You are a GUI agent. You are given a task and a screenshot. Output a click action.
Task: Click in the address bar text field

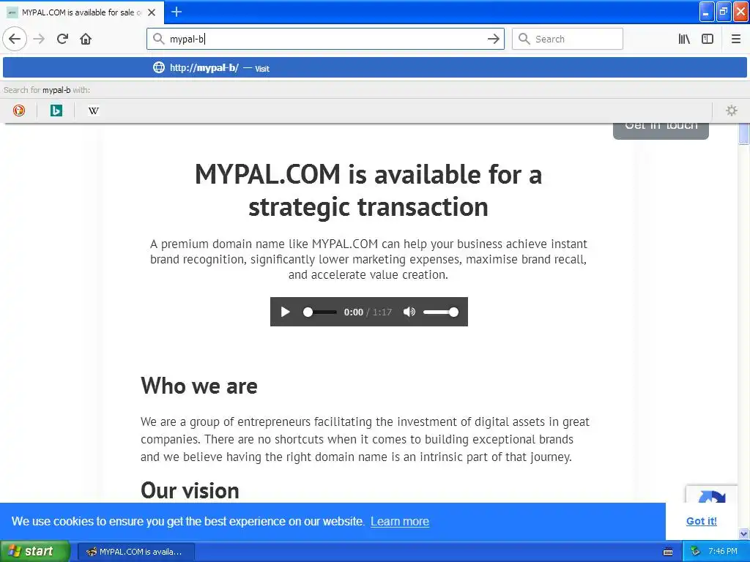325,39
